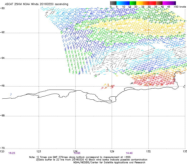Click the NOAA/NESDIS Center for Satellite Applications credit
This screenshot has height=164, width=187.
(109, 162)
